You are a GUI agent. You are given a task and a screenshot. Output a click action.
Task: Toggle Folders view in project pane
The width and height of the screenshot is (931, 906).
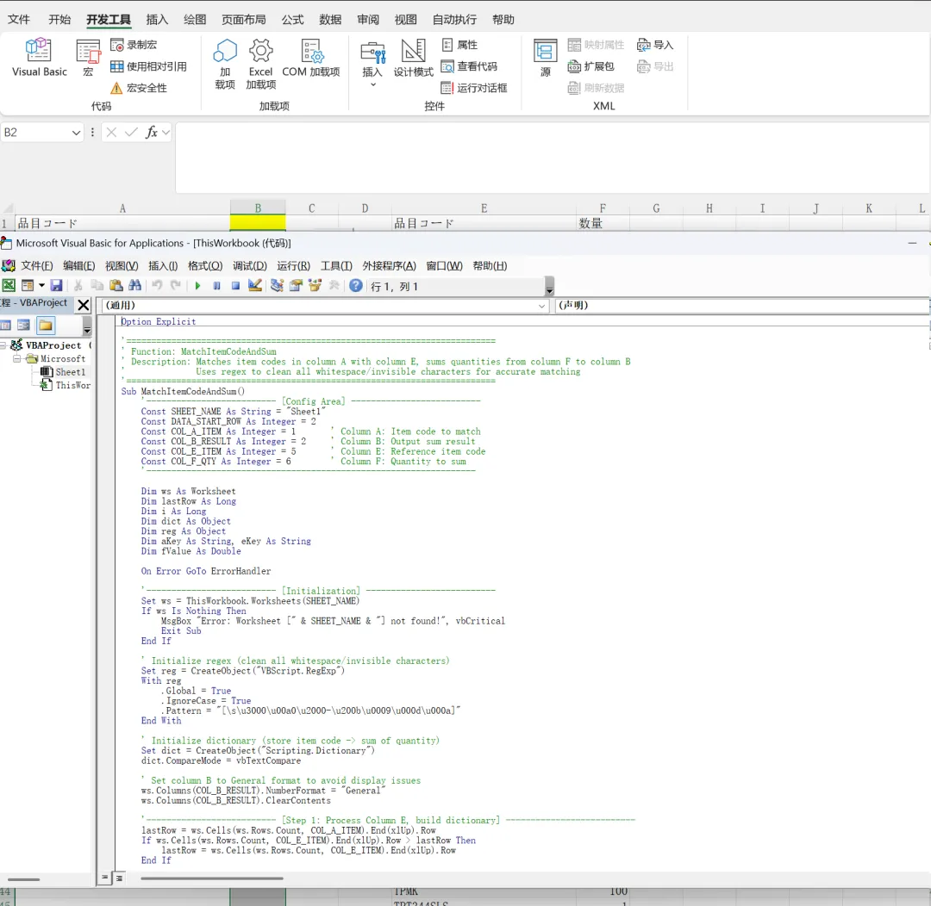[x=46, y=326]
